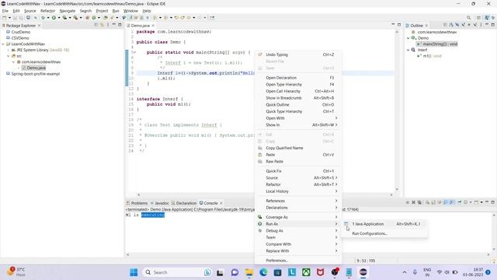Open Debug As submenu entry
This screenshot has width=497, height=280.
298,230
